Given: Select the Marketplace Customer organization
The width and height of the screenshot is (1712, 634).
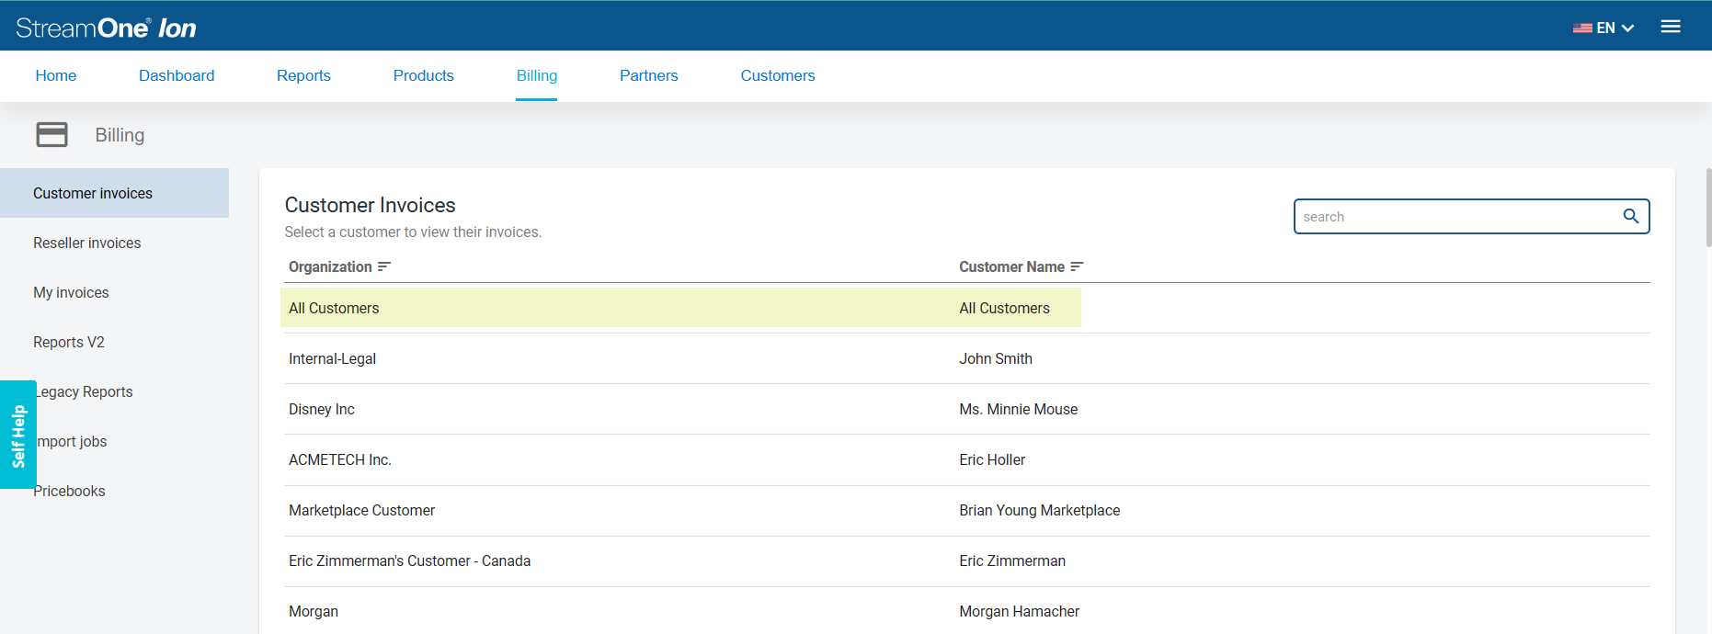Looking at the screenshot, I should 361,510.
